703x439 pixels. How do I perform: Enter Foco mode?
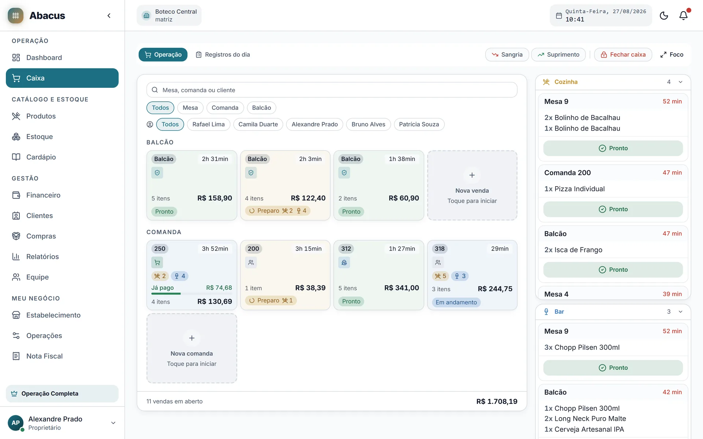tap(672, 55)
